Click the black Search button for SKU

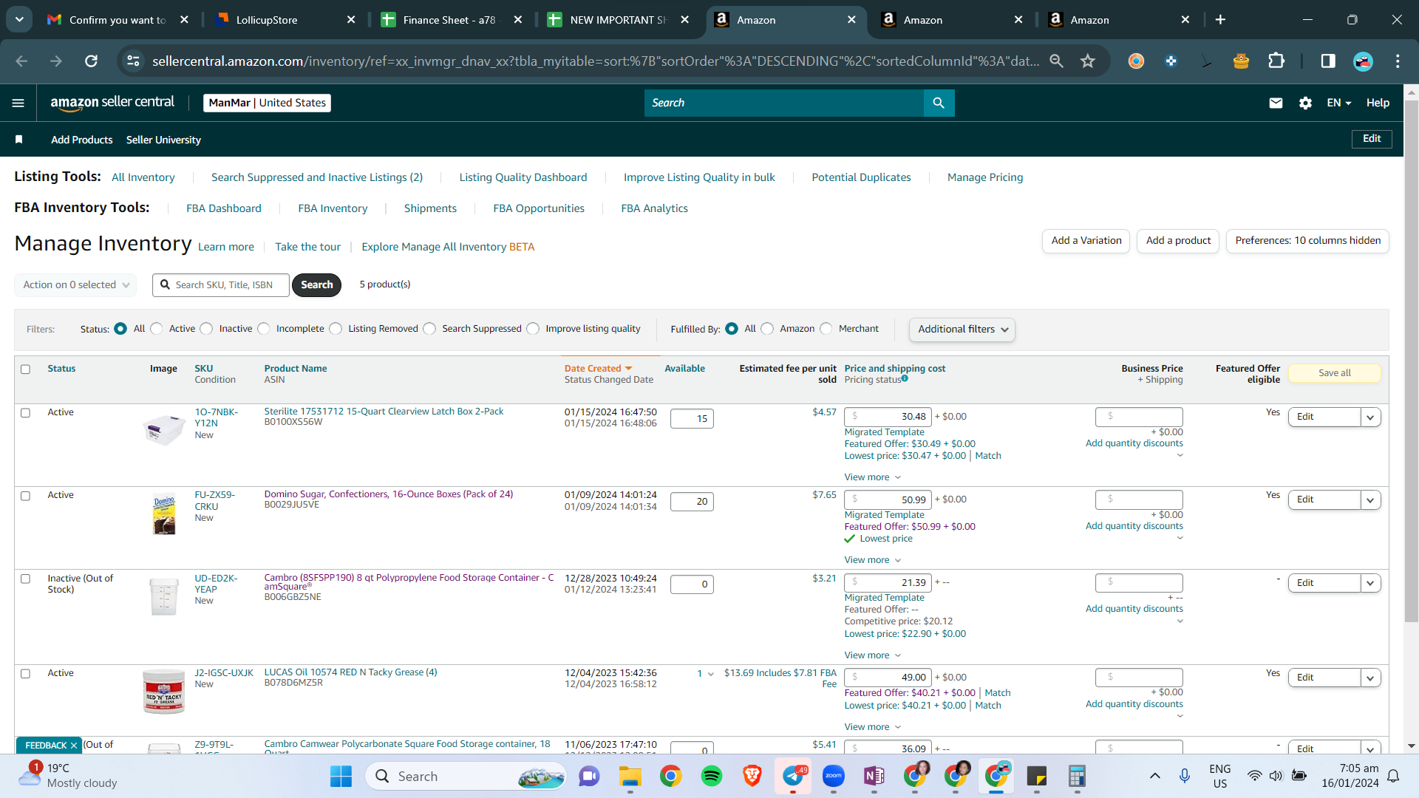(316, 285)
